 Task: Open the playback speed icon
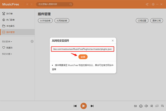[x=141, y=106]
